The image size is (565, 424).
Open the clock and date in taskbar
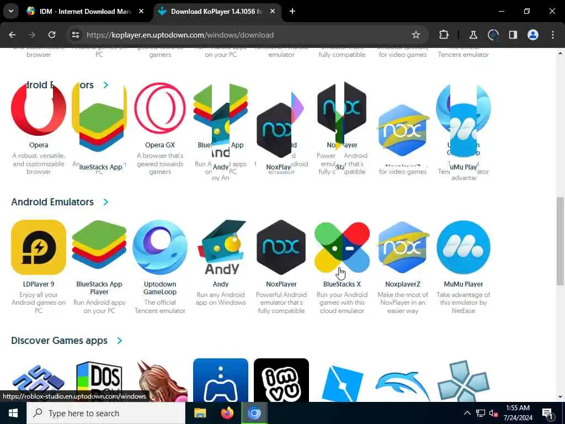[x=518, y=413]
